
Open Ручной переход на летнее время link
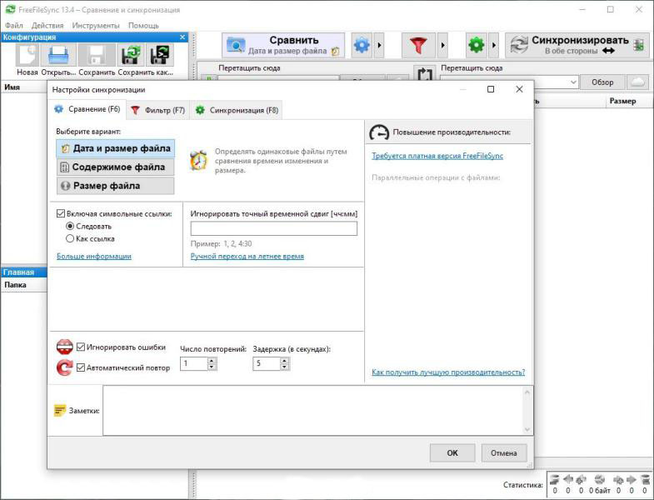(x=247, y=257)
